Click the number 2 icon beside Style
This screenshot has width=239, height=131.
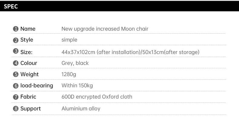pyautogui.click(x=16, y=40)
